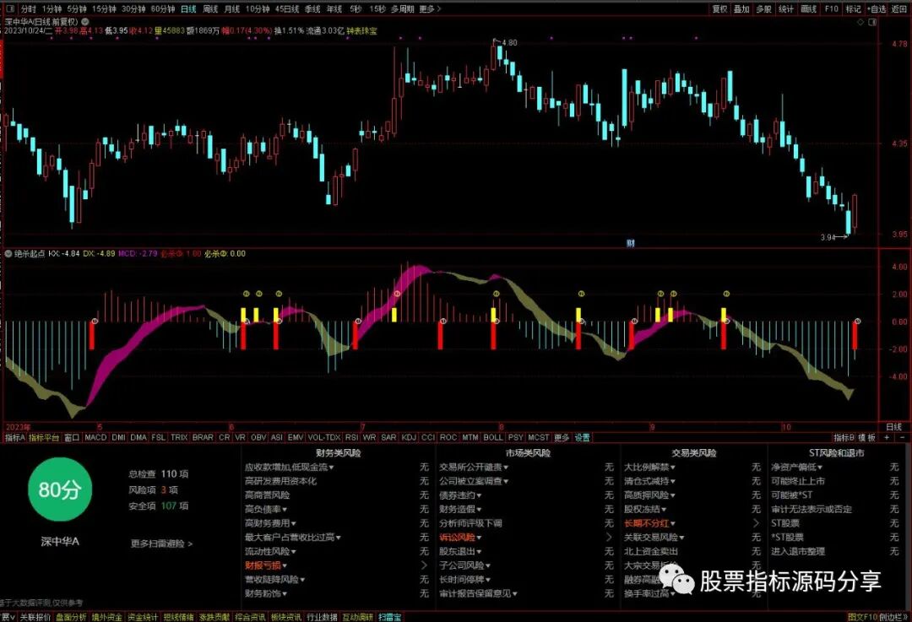Expand 更多 in the indicator bar
Image resolution: width=912 pixels, height=622 pixels.
pos(562,437)
